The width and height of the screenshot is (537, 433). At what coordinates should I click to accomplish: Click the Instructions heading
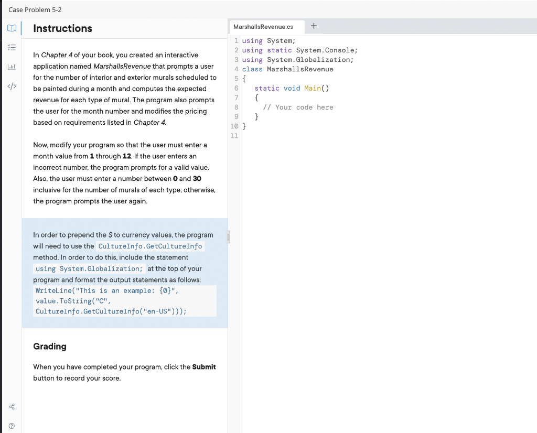63,28
